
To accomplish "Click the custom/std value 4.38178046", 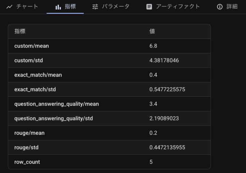I will pyautogui.click(x=164, y=61).
